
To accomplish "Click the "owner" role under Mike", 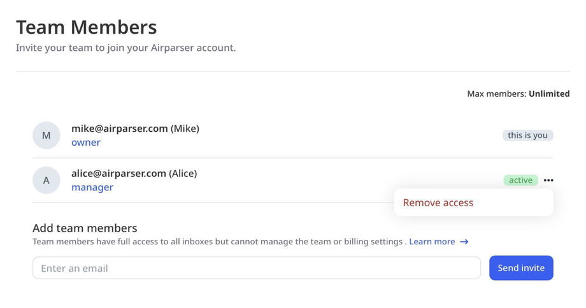I will 85,143.
